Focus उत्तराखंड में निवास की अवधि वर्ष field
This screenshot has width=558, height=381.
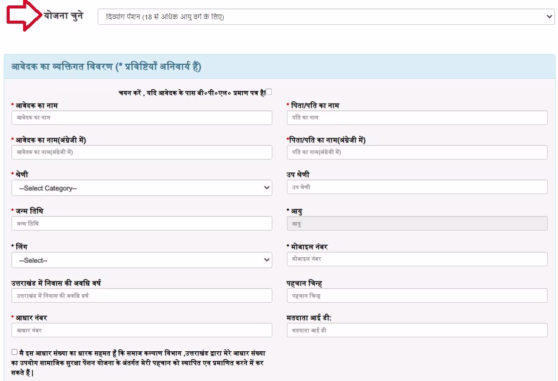[x=142, y=295]
